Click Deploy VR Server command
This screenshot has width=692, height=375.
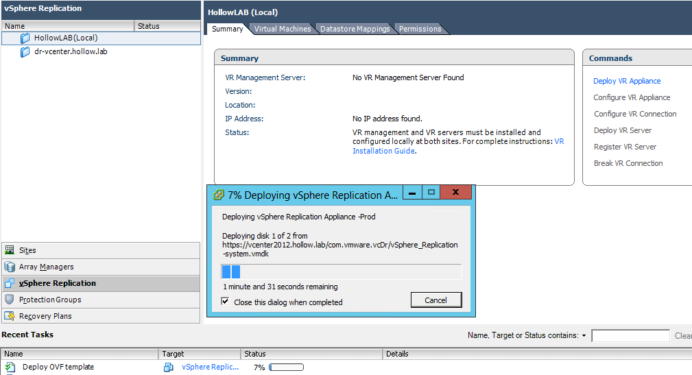(623, 130)
